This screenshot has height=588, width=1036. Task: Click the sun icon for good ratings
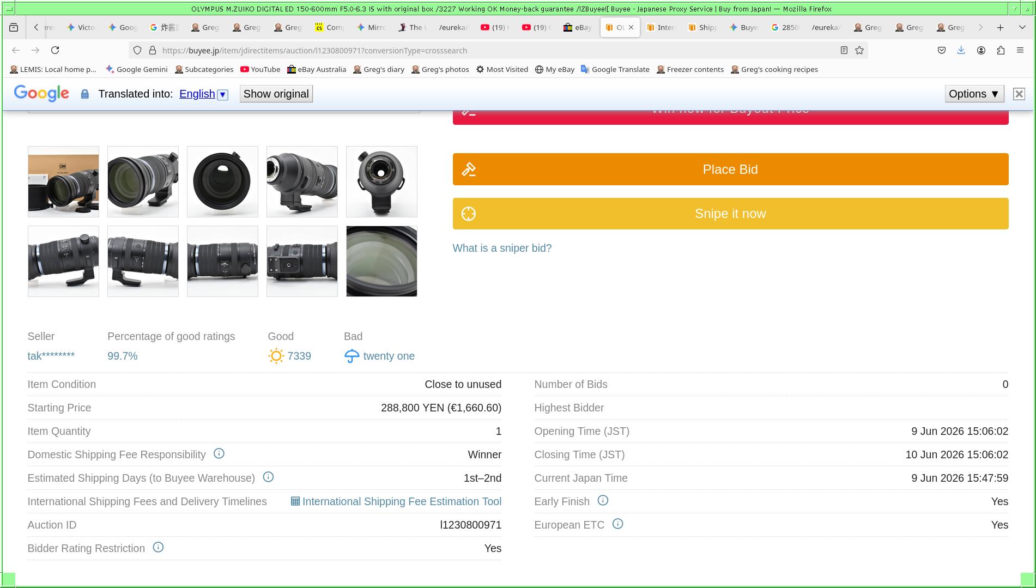[276, 356]
